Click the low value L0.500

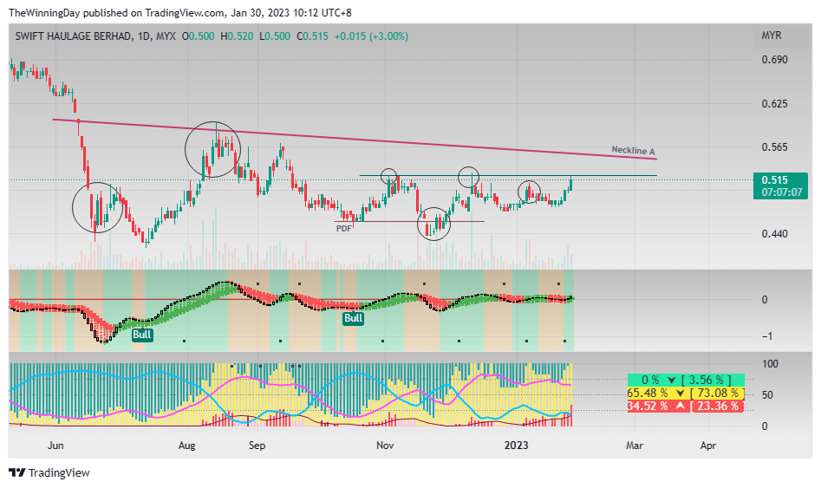[275, 36]
